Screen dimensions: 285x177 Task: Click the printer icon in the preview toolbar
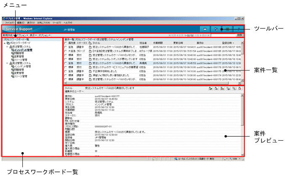tap(228, 88)
